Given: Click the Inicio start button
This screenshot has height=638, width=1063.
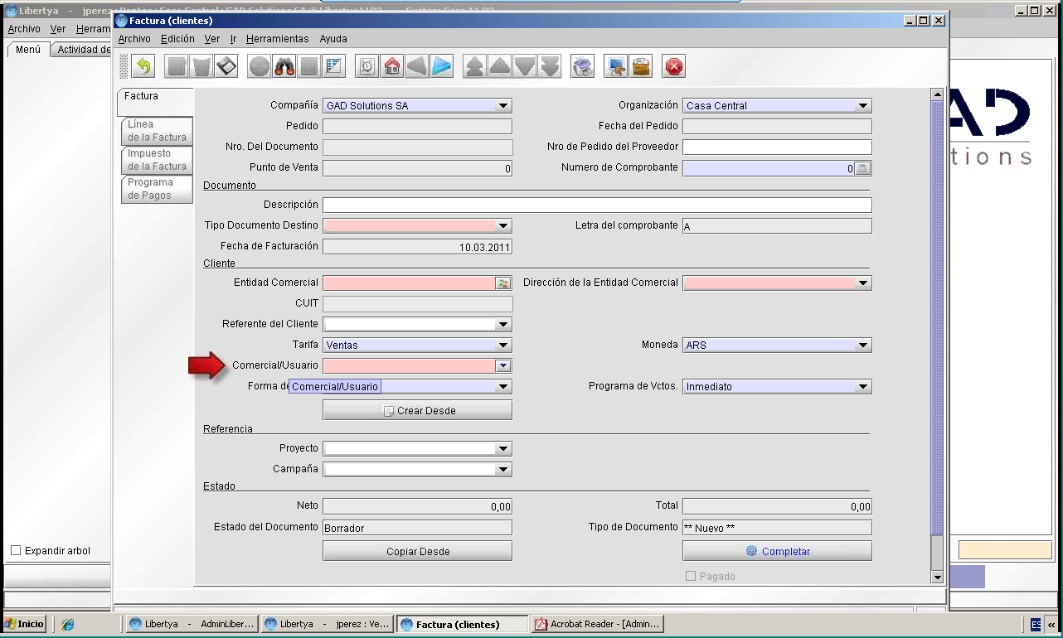Looking at the screenshot, I should (x=24, y=624).
